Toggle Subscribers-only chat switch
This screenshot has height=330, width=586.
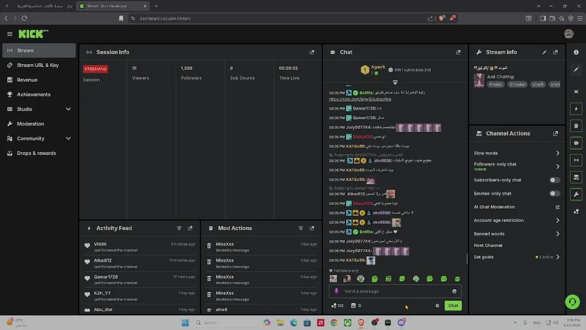point(554,180)
